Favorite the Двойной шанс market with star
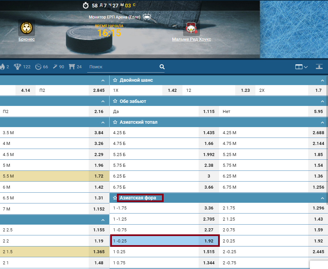This screenshot has width=328, height=269. [x=115, y=80]
